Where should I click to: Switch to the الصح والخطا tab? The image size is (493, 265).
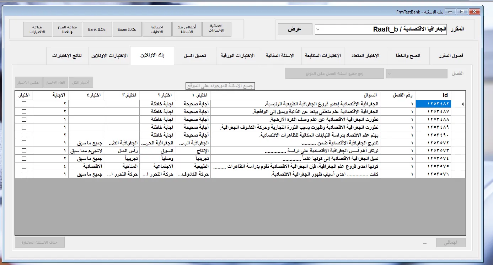[408, 56]
